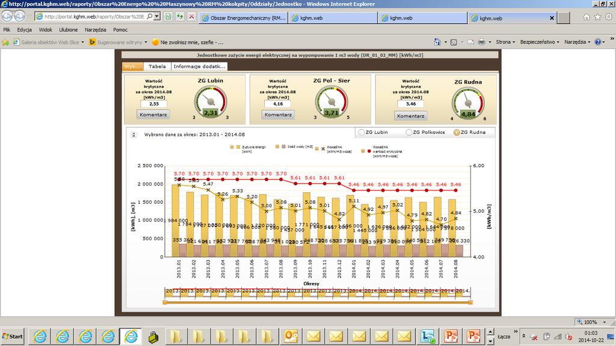Open the Ulubione menu
The height and width of the screenshot is (346, 616).
pos(69,30)
